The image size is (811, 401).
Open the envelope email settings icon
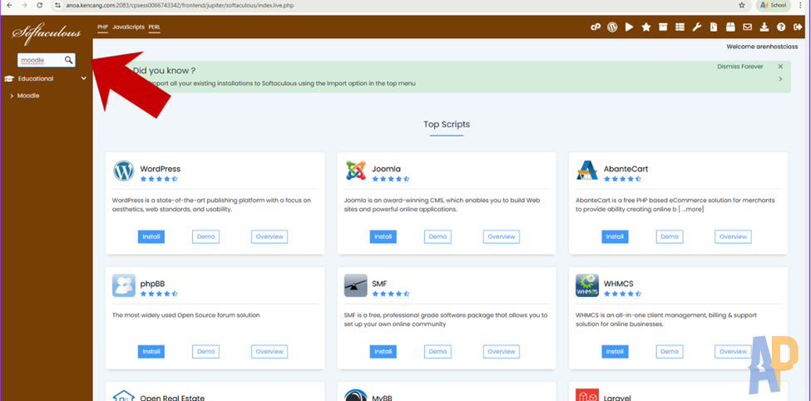point(748,27)
